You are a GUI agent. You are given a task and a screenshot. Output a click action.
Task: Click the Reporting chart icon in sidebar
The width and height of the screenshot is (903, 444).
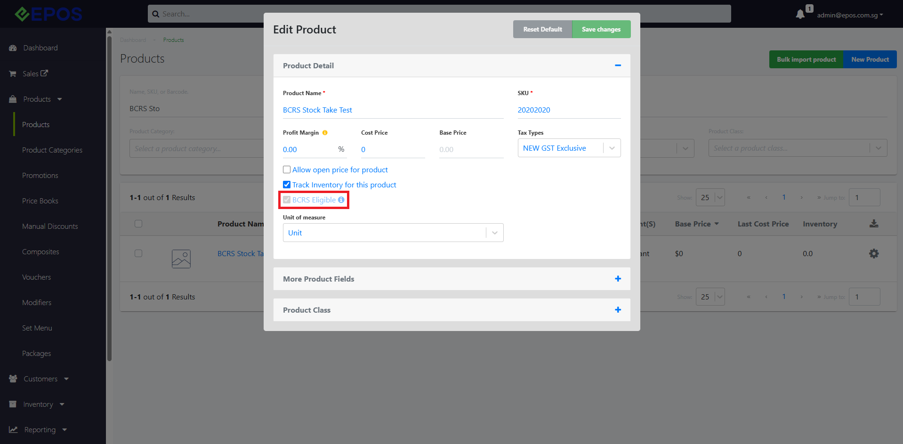[13, 429]
